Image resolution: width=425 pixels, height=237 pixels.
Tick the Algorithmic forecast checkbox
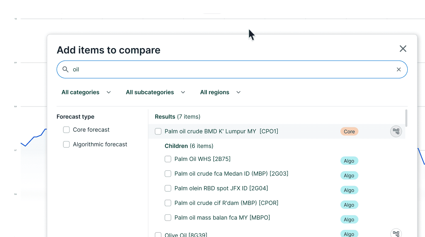click(x=66, y=144)
